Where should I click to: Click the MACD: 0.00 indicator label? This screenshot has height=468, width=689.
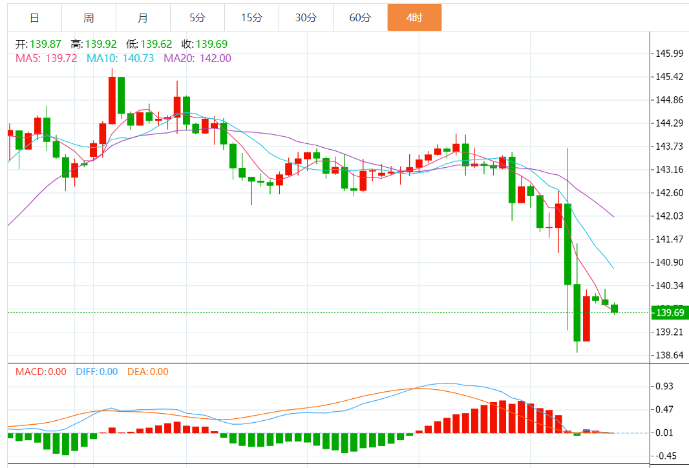coord(41,372)
